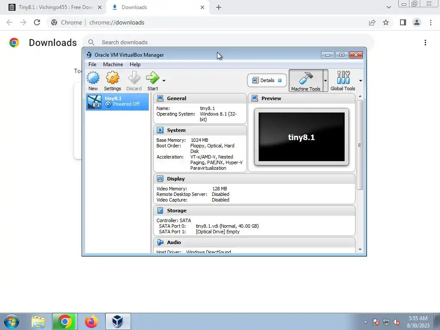Click network tray icon

386,322
